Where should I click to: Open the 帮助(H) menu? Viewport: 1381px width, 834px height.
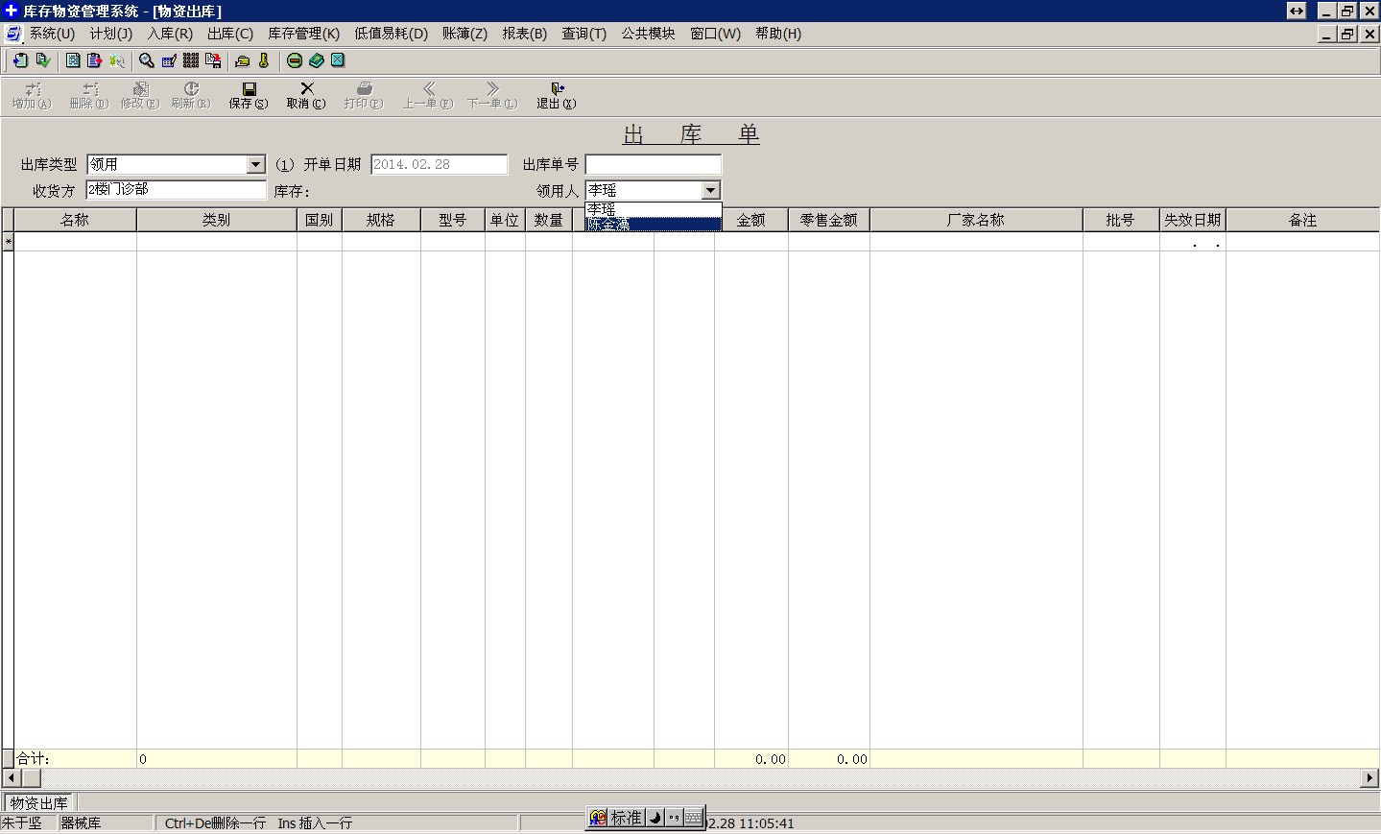(x=778, y=34)
